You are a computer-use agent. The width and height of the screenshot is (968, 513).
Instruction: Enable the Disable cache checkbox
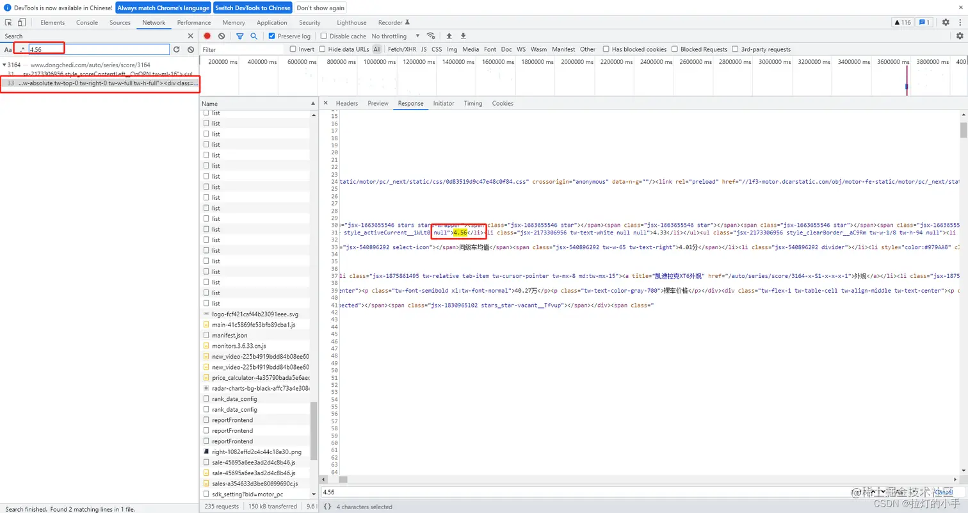[323, 37]
